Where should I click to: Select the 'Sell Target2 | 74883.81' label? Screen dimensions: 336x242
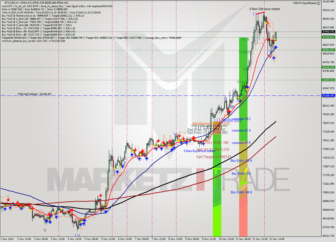pyautogui.click(x=214, y=157)
